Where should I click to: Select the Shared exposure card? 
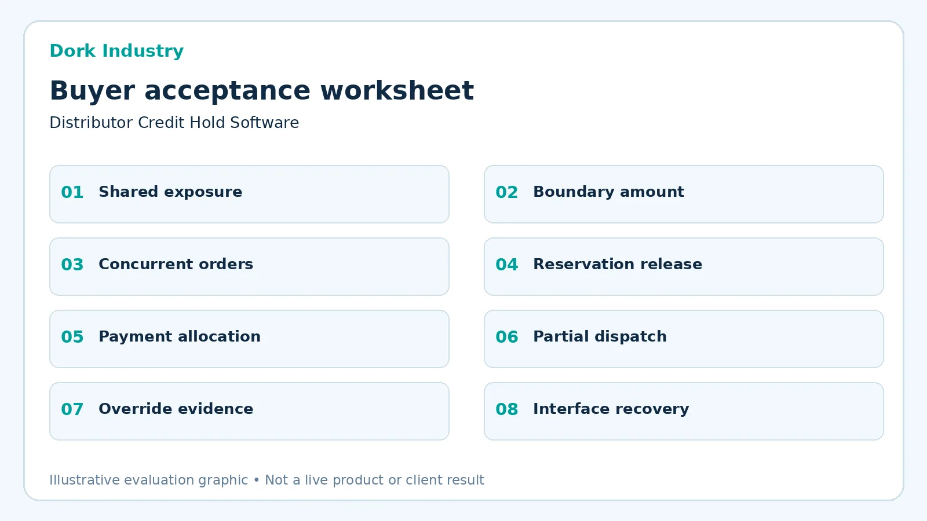coord(249,195)
